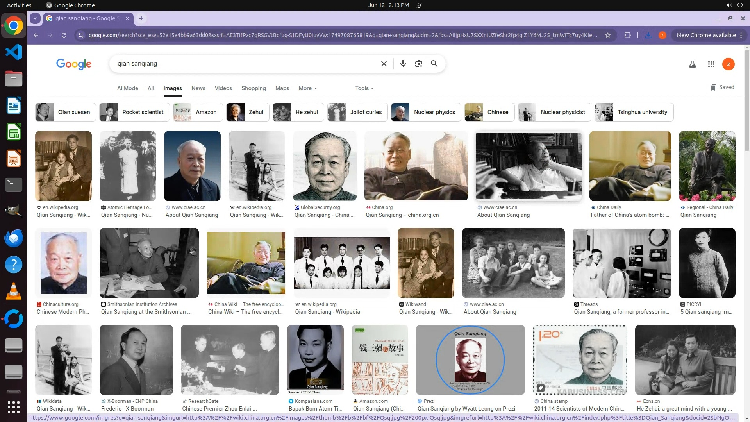Open Google Lens image search icon
The height and width of the screenshot is (422, 750).
pos(418,64)
